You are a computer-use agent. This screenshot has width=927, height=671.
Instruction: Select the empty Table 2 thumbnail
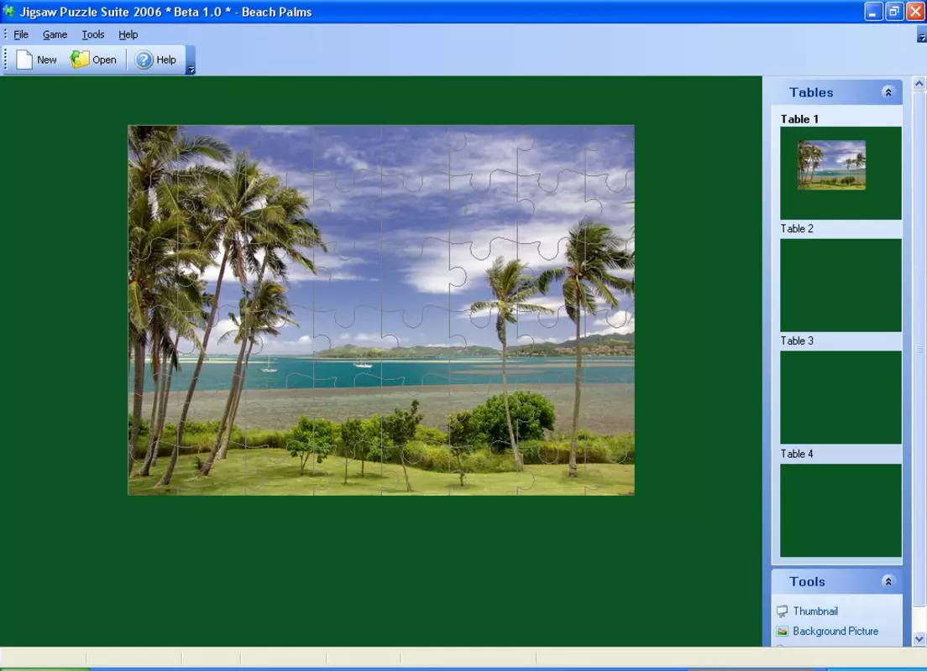pyautogui.click(x=841, y=285)
